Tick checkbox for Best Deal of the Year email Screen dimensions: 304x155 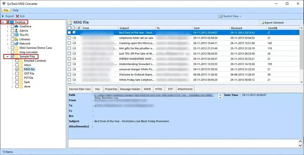69,33
